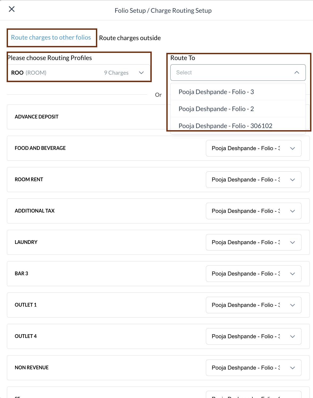
Task: Choose Pooja Deshpande - Folio - 2 option
Action: click(216, 109)
